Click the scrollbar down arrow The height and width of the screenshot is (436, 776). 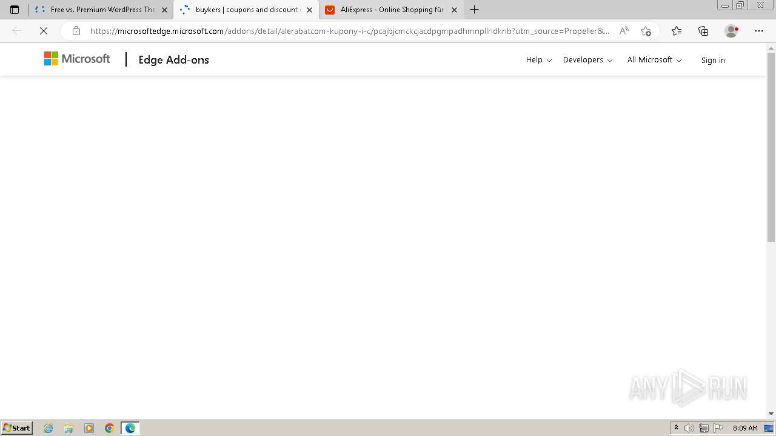click(x=771, y=414)
